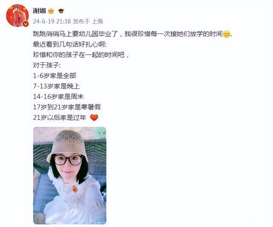Click the line starting with 跳跳俏俏马上要幼儿园毕业了
Viewport: 273px width, 227px height.
(133, 34)
